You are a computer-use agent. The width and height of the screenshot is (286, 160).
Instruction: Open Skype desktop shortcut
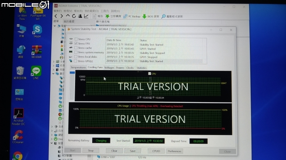click(37, 31)
